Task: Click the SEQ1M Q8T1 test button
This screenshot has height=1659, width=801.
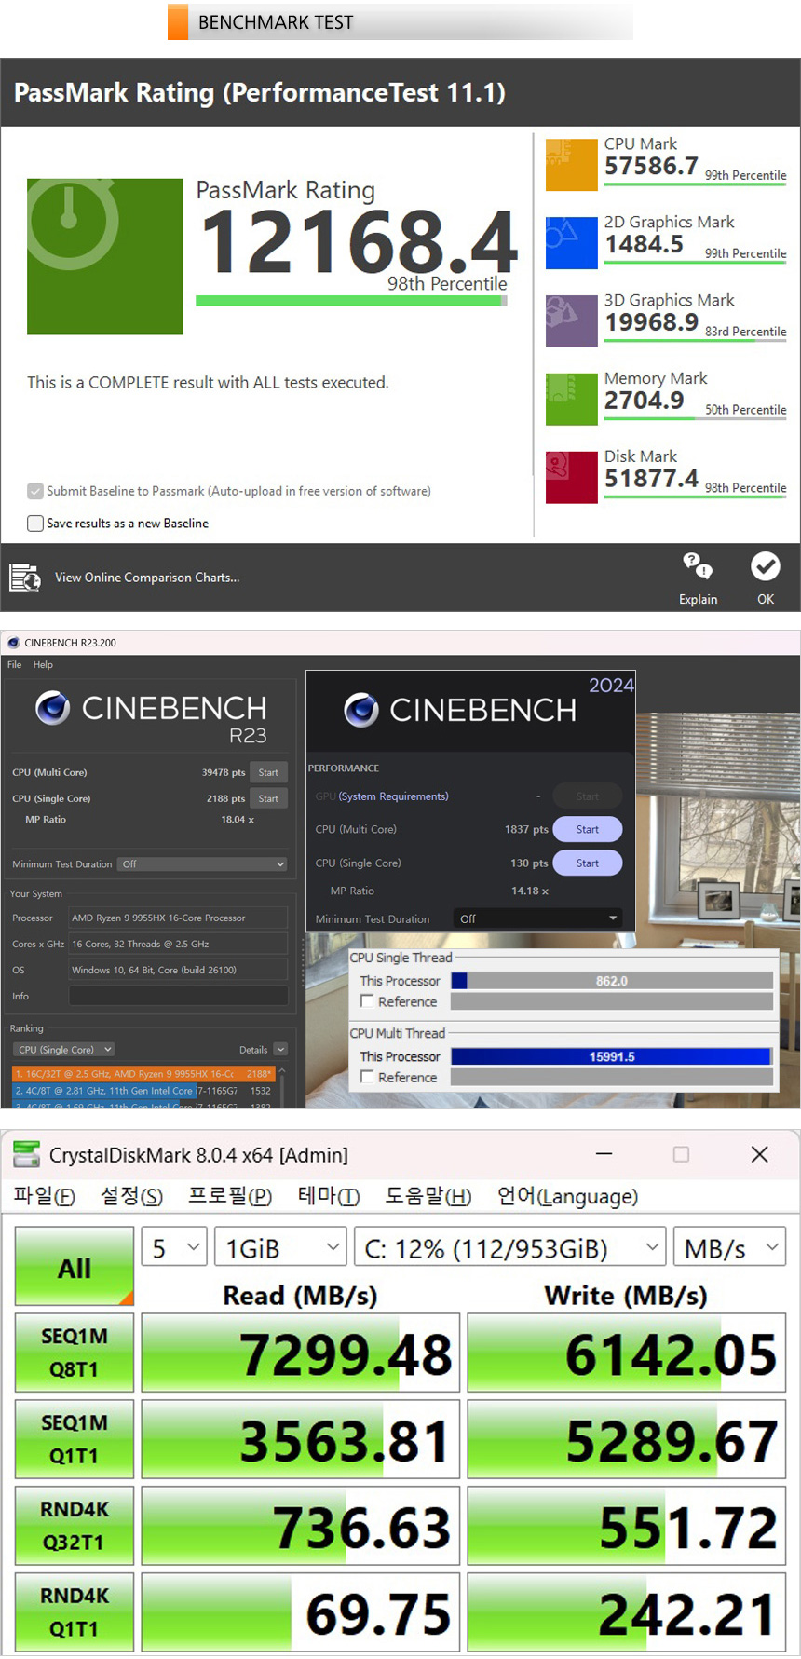Action: 75,1353
